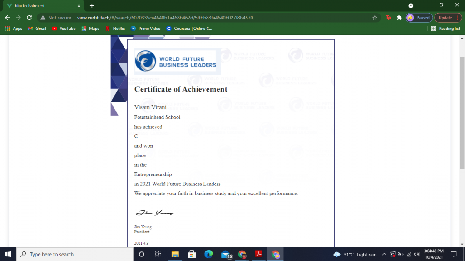Viewport: 465px width, 261px height.
Task: Click the date 2021.4.9
Action: pos(141,243)
